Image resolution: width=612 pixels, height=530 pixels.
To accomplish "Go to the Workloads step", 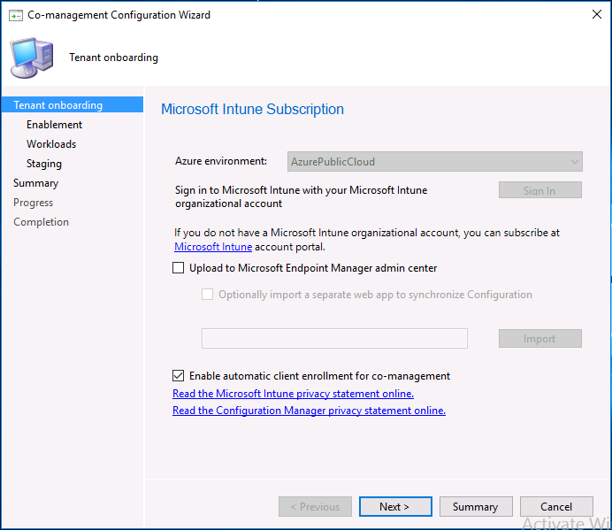I will 51,144.
